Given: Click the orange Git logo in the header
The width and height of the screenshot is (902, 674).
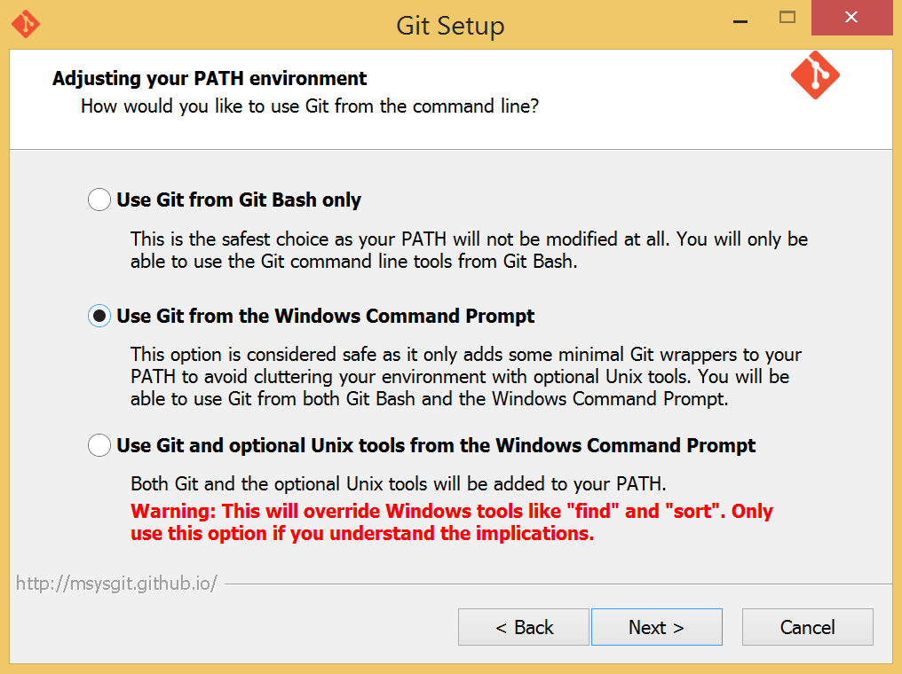Looking at the screenshot, I should click(815, 75).
